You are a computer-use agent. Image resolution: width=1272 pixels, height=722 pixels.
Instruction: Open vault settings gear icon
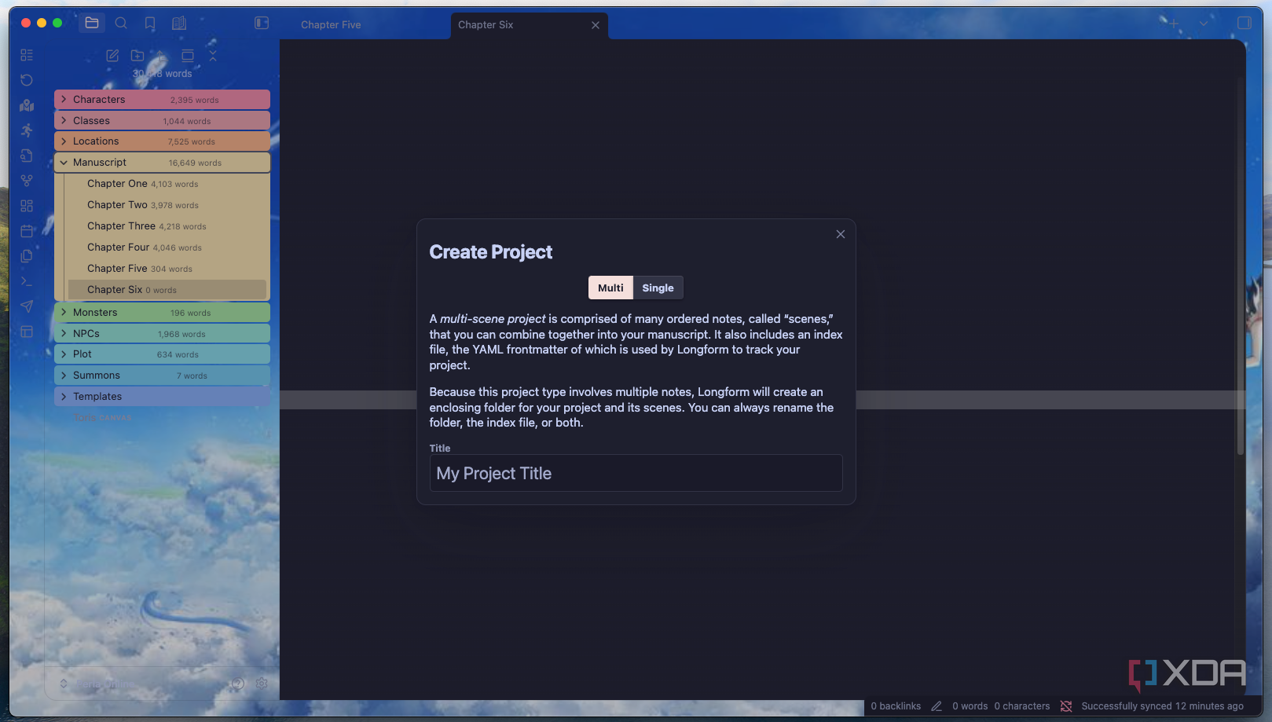[x=262, y=684]
